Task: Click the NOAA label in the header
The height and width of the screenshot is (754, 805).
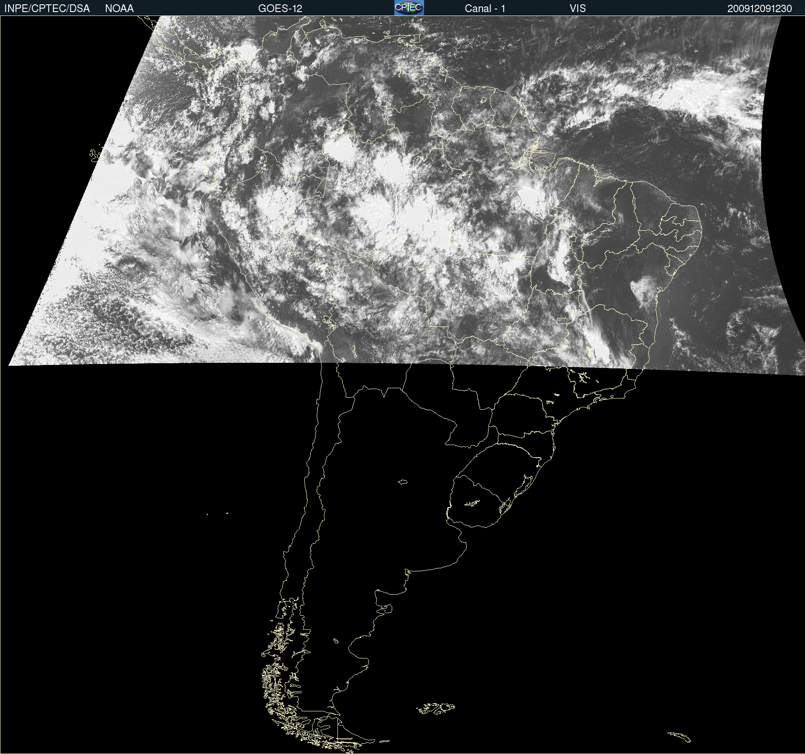Action: pos(119,9)
